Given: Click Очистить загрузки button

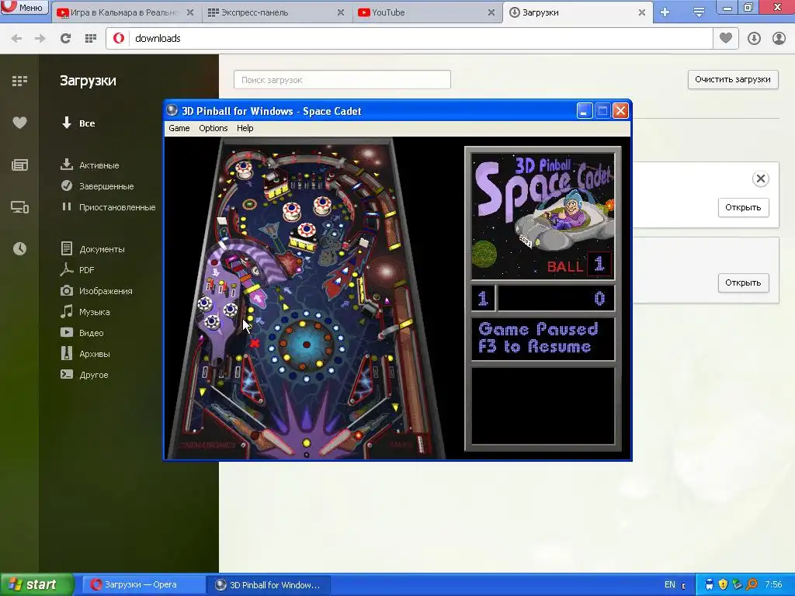Looking at the screenshot, I should (733, 80).
